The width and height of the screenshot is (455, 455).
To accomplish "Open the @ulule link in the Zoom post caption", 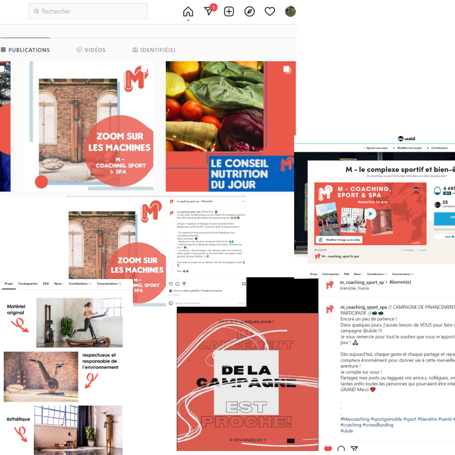I will [209, 262].
